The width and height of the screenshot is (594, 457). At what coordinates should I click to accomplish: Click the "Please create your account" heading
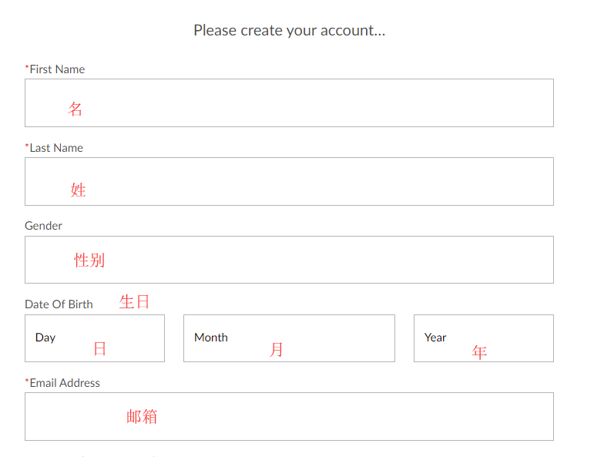pyautogui.click(x=289, y=31)
